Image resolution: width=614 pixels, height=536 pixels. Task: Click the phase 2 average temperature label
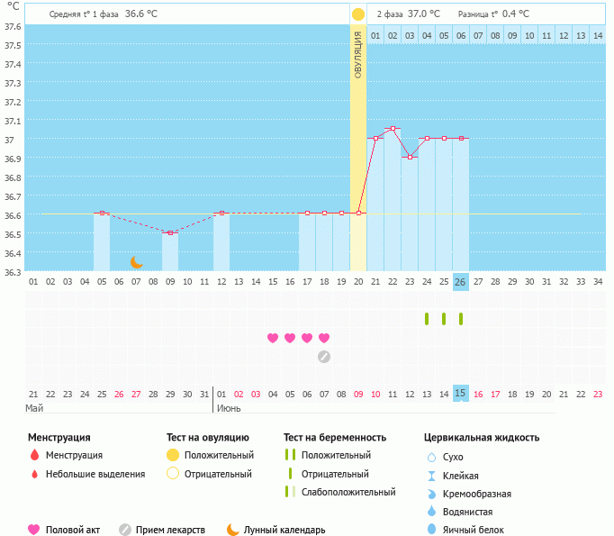click(408, 14)
